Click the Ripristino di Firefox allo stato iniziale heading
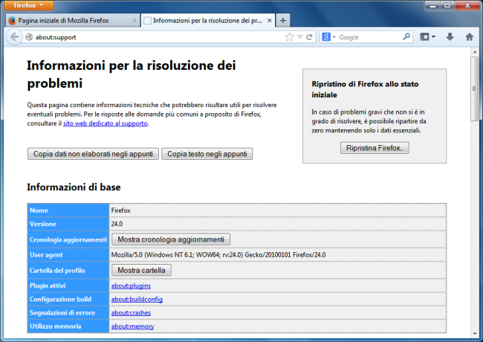This screenshot has height=342, width=483. coord(365,89)
